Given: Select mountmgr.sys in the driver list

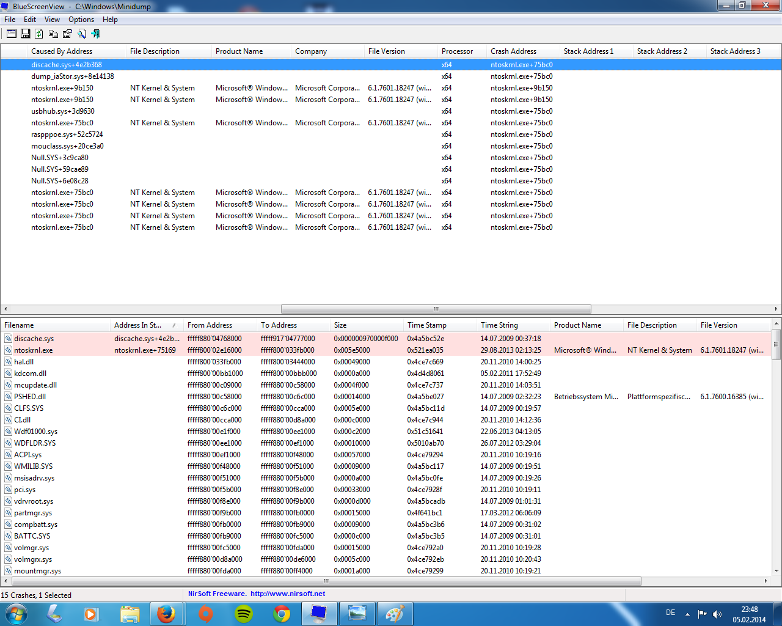Looking at the screenshot, I should pos(386,571).
